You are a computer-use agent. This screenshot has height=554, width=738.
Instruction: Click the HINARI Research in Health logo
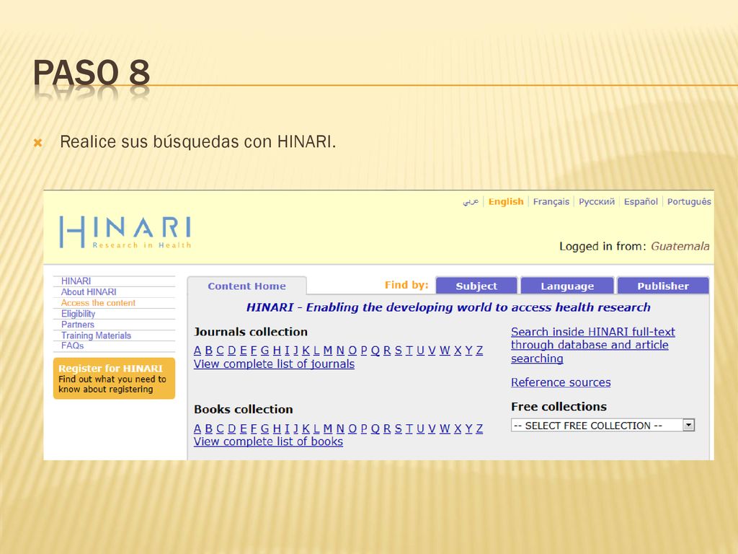coord(125,232)
